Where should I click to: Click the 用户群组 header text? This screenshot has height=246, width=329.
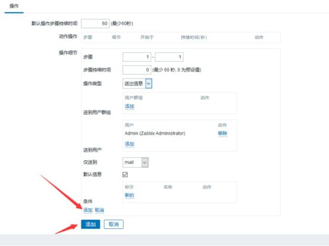click(134, 97)
